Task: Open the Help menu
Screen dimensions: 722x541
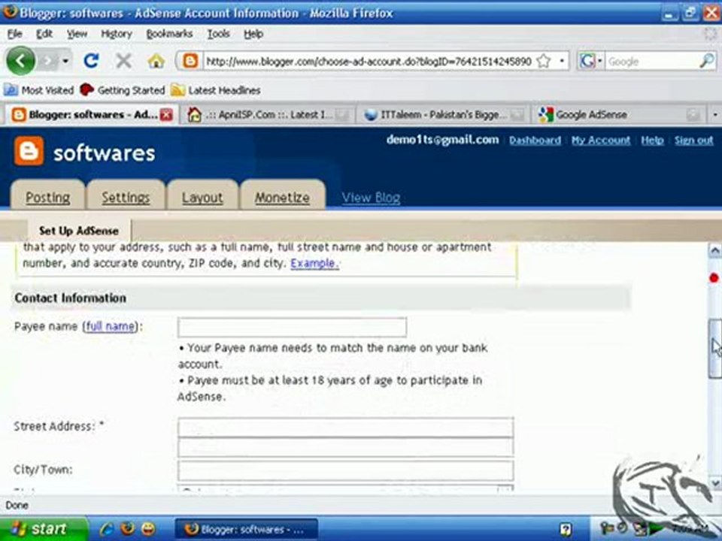Action: tap(253, 34)
